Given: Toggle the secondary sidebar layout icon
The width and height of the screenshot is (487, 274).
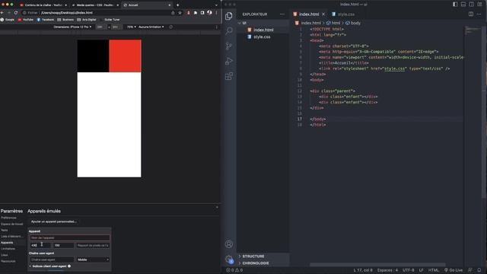Looking at the screenshot, I should (471, 5).
